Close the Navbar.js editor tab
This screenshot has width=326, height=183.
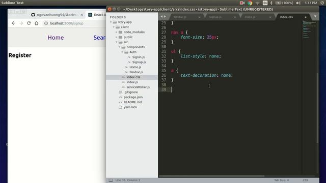[199, 17]
